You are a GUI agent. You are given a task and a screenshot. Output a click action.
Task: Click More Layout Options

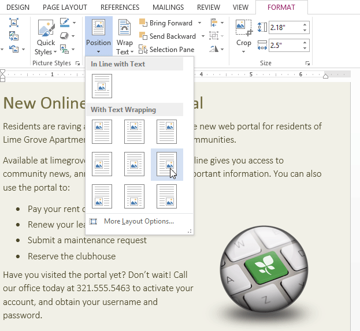(x=139, y=221)
